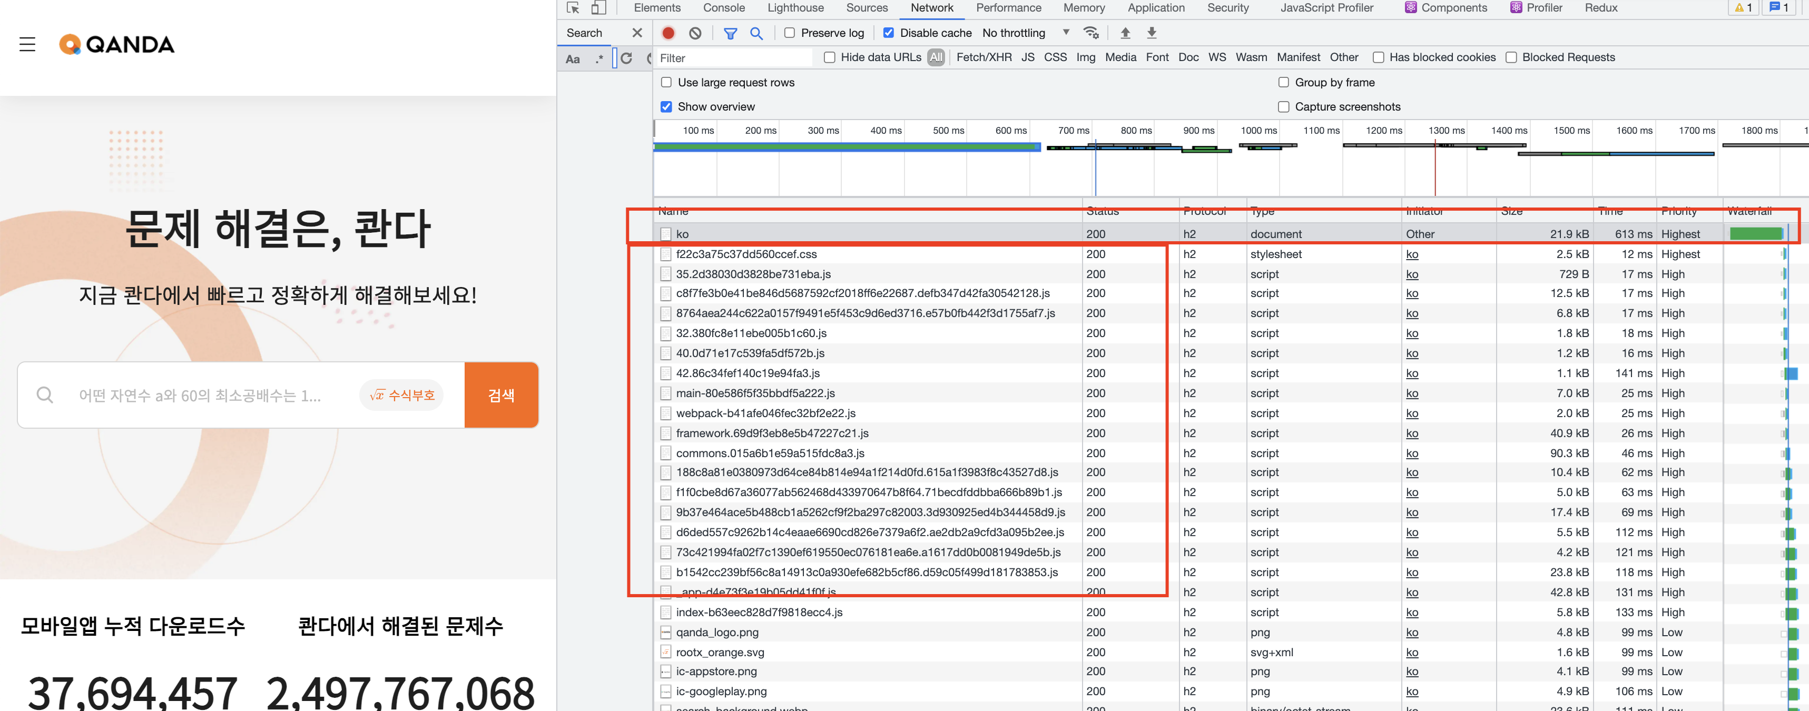The image size is (1809, 711).
Task: Open the QANDA hamburger menu
Action: coord(27,44)
